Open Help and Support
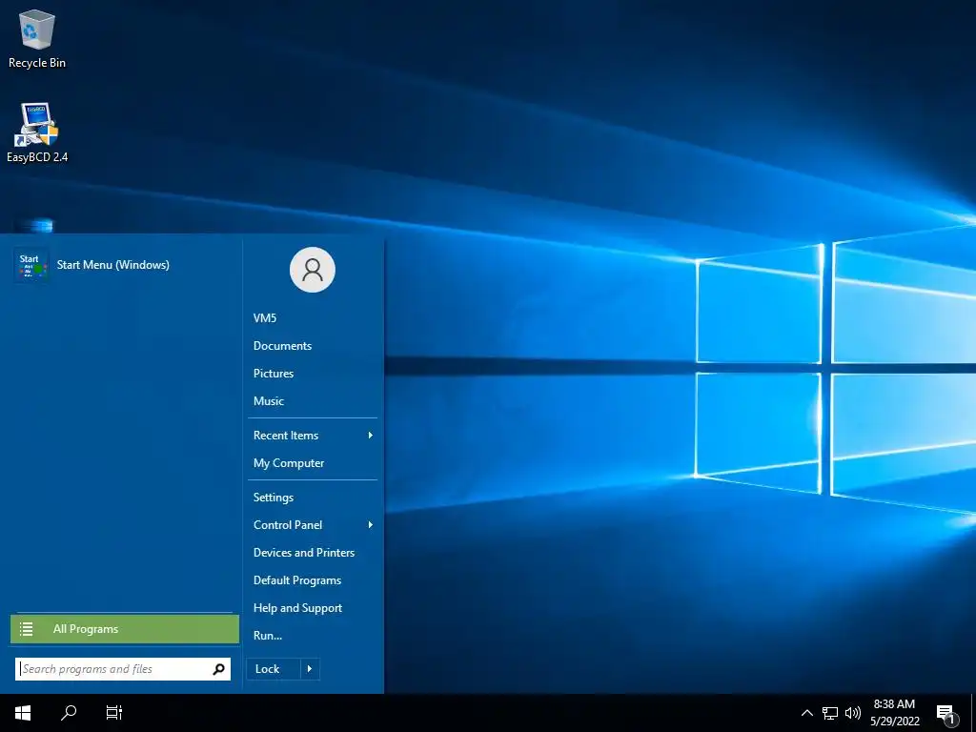This screenshot has height=732, width=976. (x=297, y=608)
